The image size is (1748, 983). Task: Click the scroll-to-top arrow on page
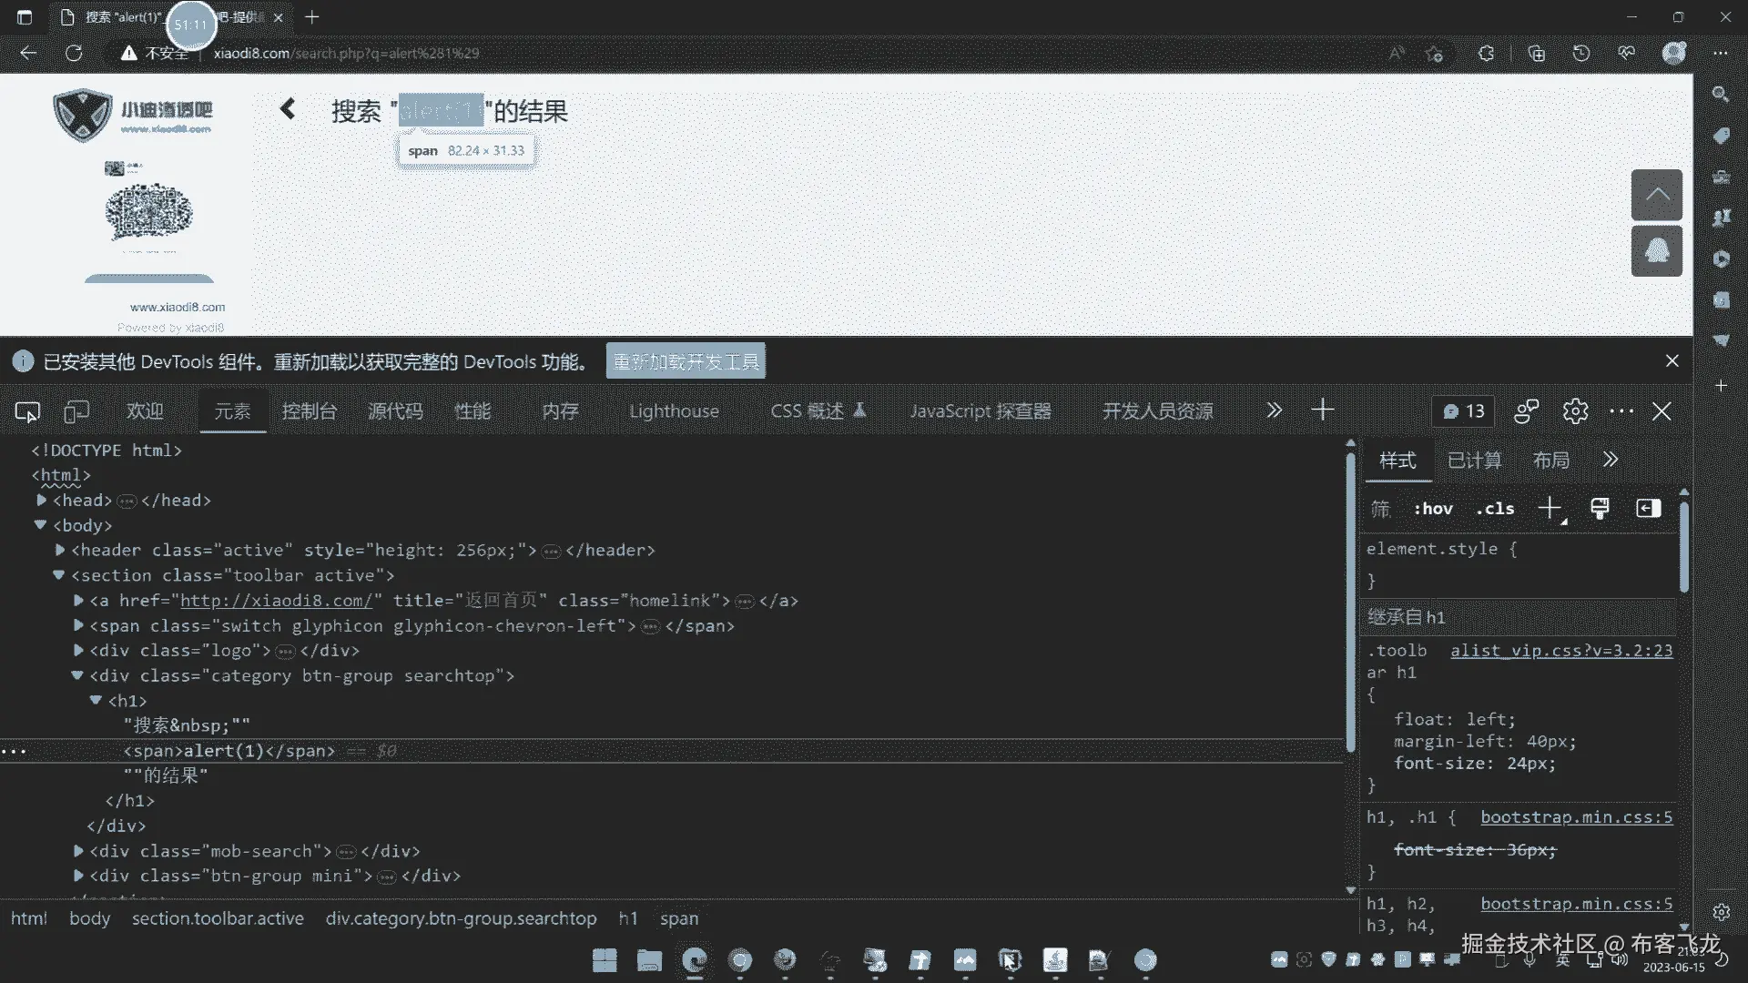1656,195
